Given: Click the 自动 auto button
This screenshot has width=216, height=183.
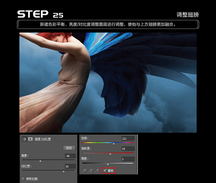Looking at the screenshot, I should pos(69,148).
